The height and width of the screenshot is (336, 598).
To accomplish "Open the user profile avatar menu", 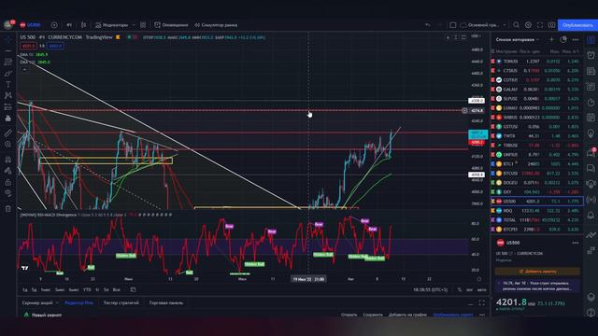I will click(x=8, y=25).
